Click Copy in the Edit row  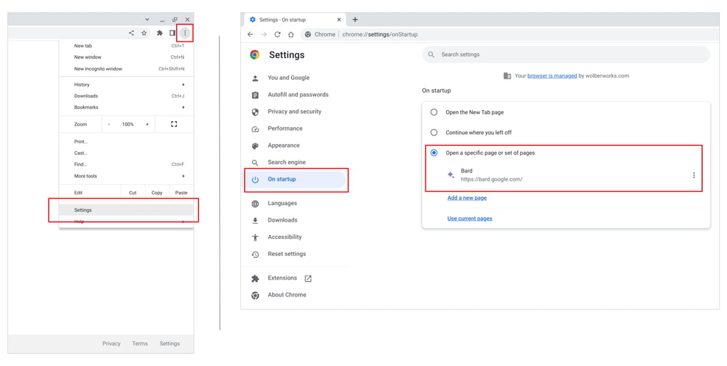tap(157, 192)
